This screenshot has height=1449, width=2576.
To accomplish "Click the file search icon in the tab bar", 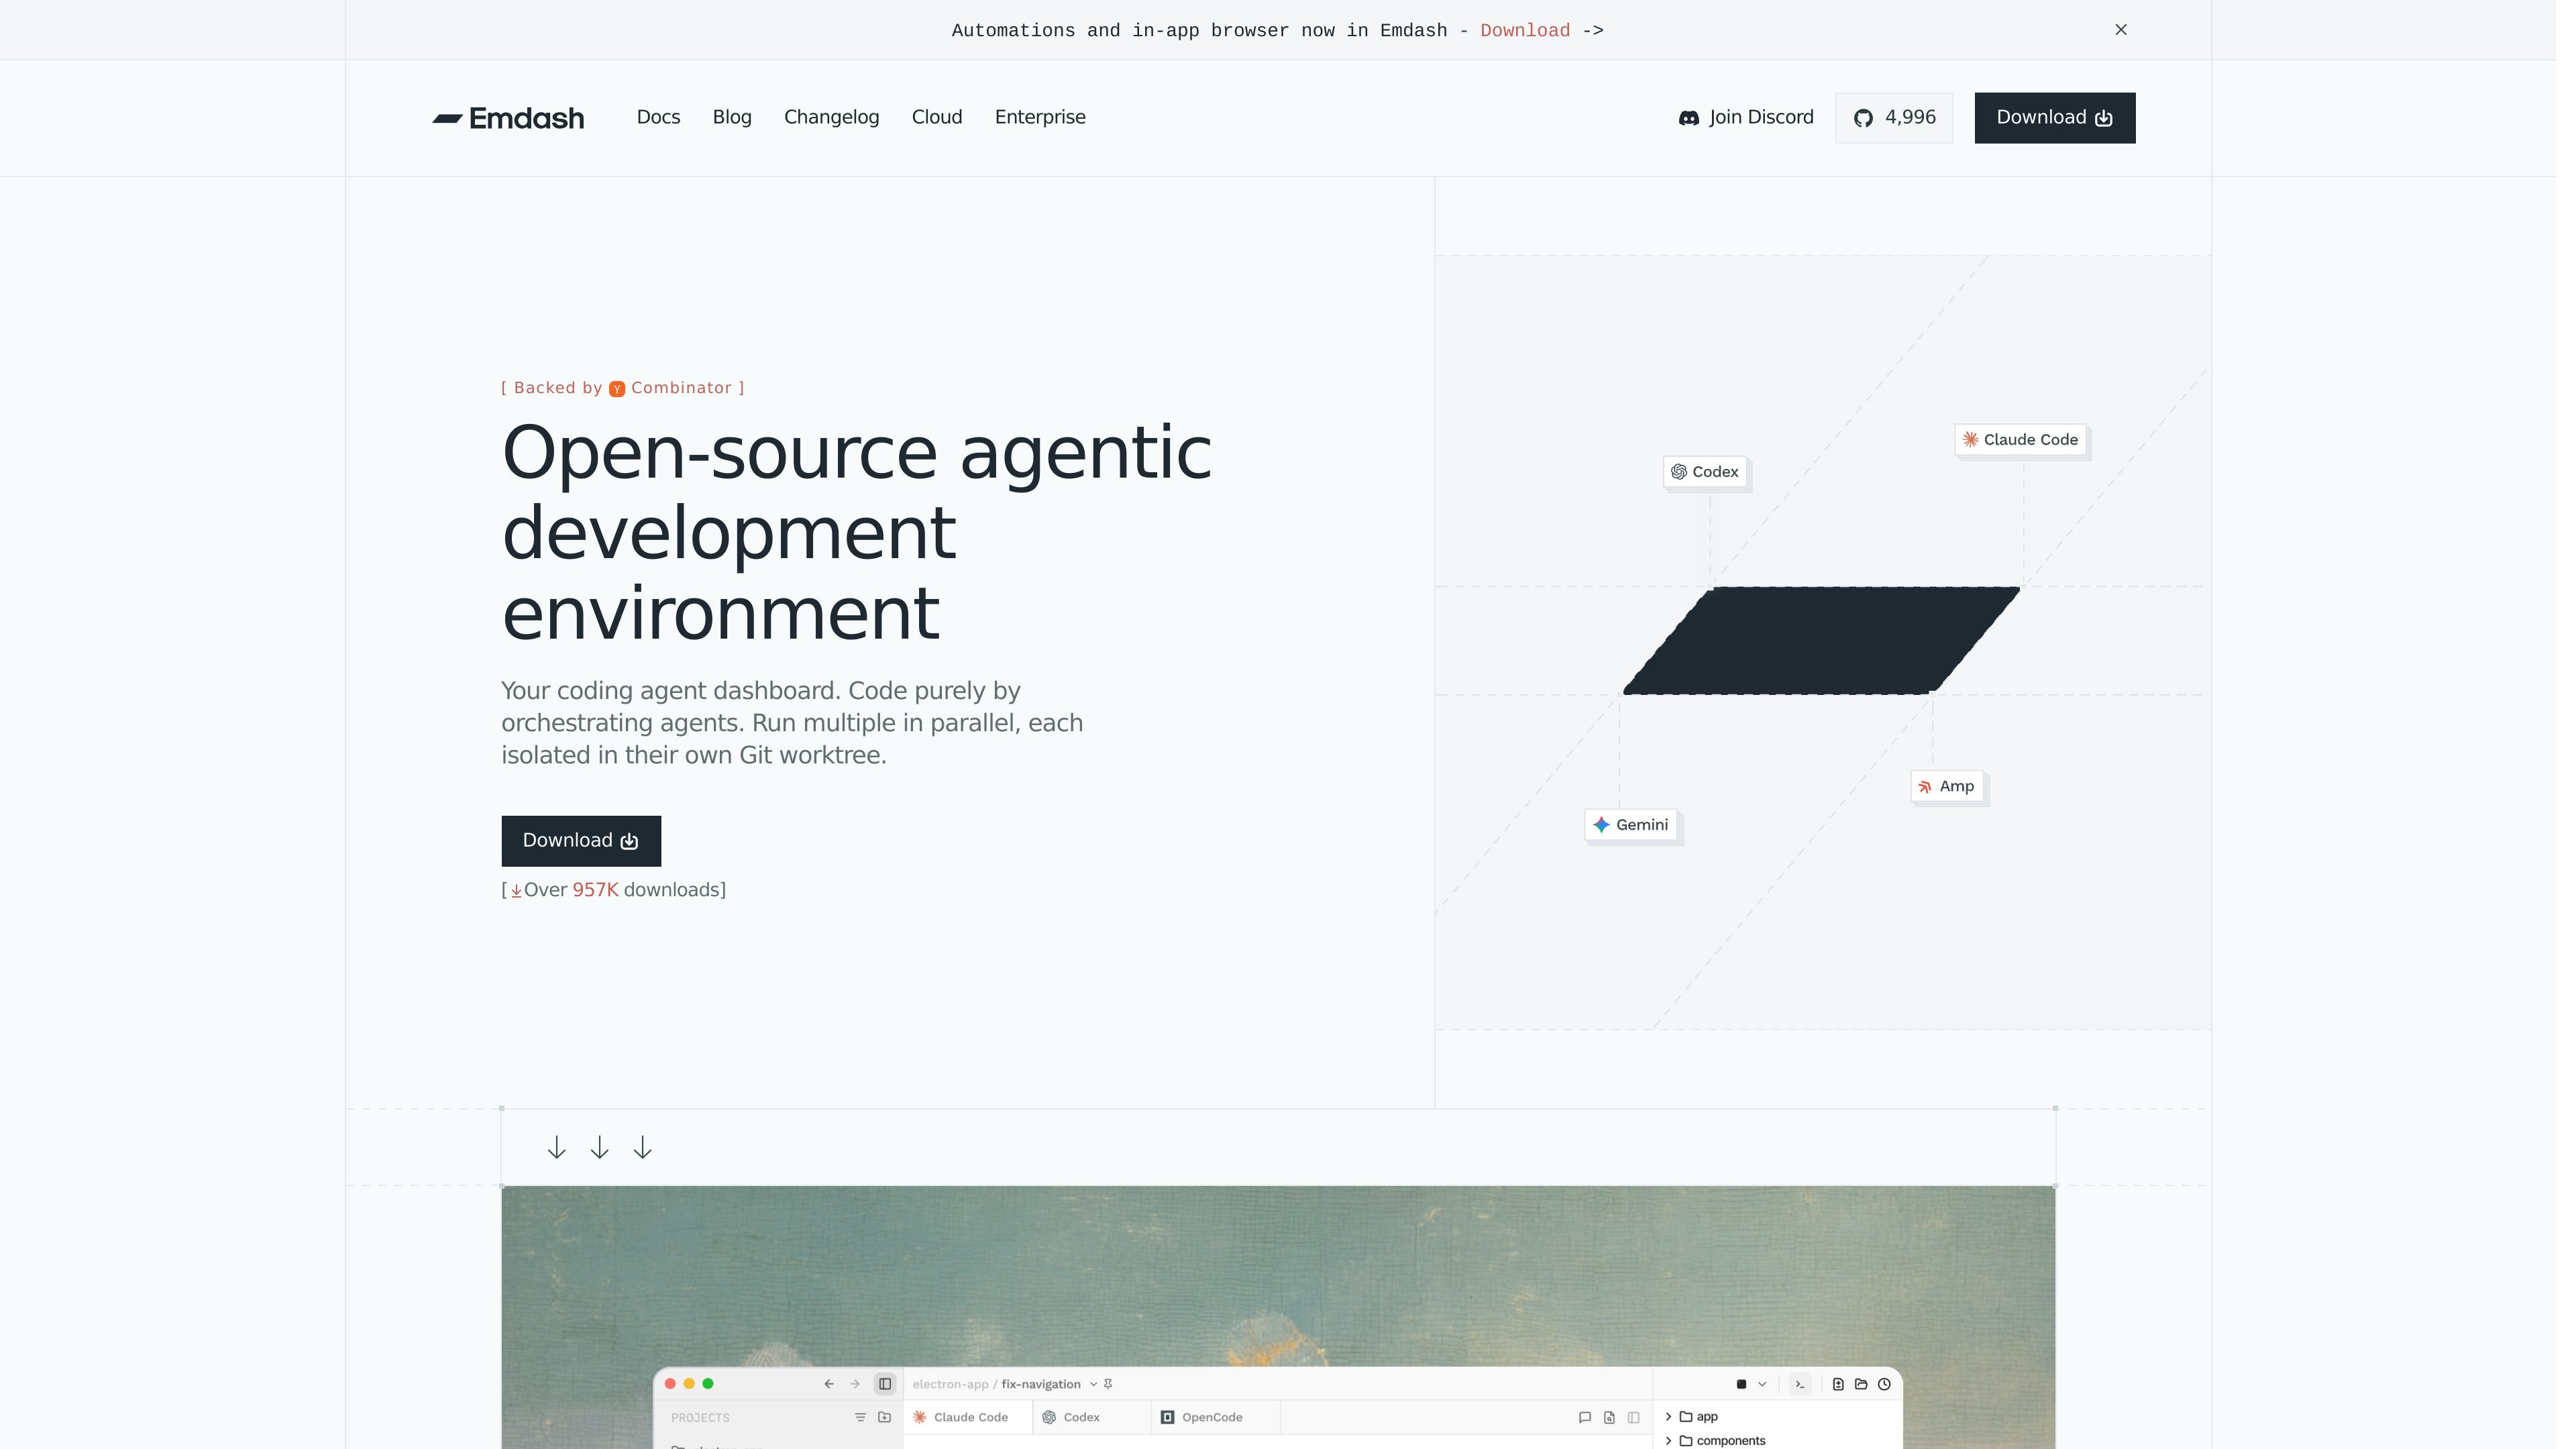I will (x=1609, y=1417).
